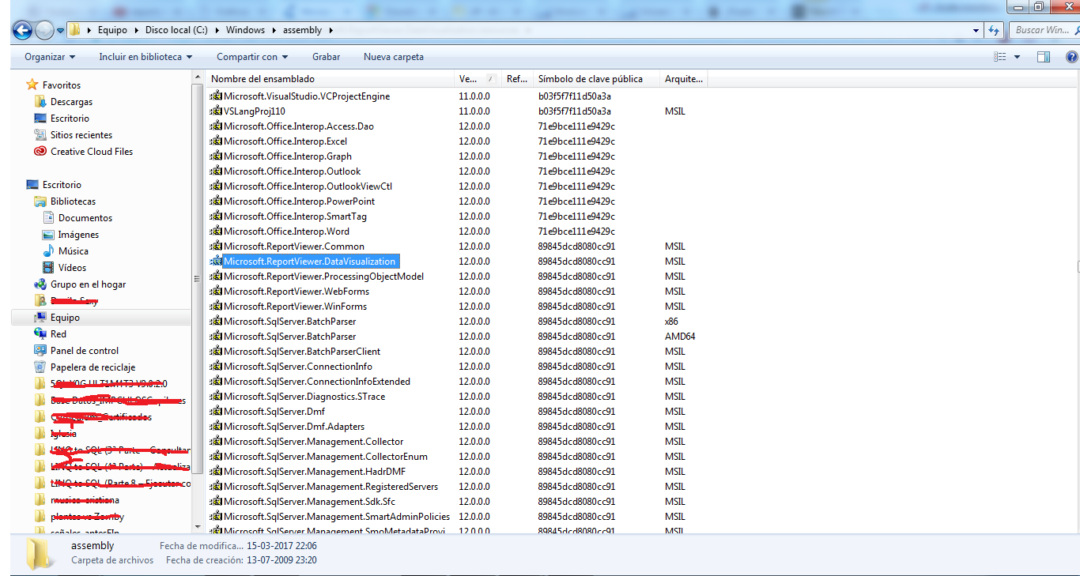Viewport: 1080px width, 576px height.
Task: Sort by the Arquite... column header
Action: (x=684, y=79)
